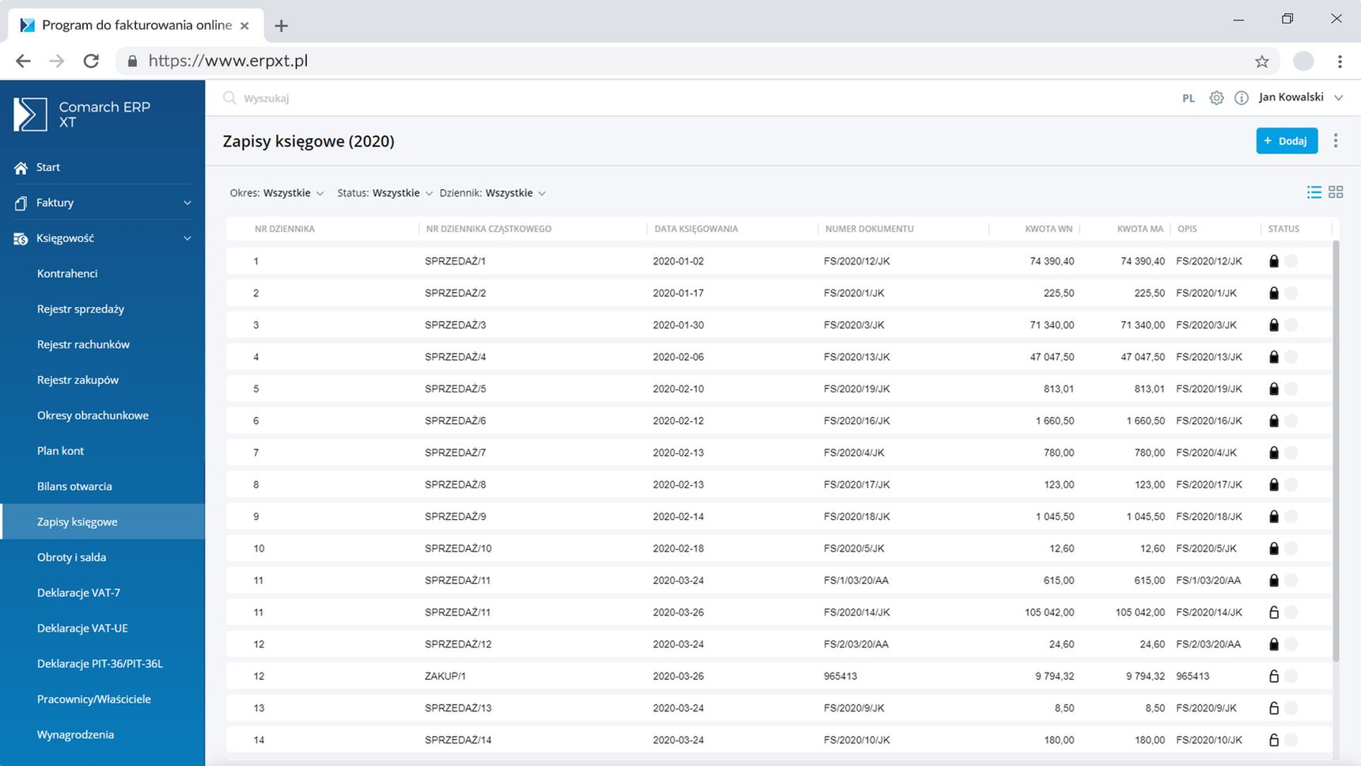Viewport: 1361px width, 766px height.
Task: Click the search magnifier icon
Action: click(x=229, y=98)
